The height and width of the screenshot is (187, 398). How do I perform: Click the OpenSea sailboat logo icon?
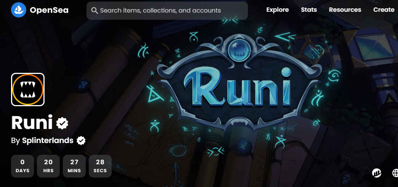(x=19, y=10)
